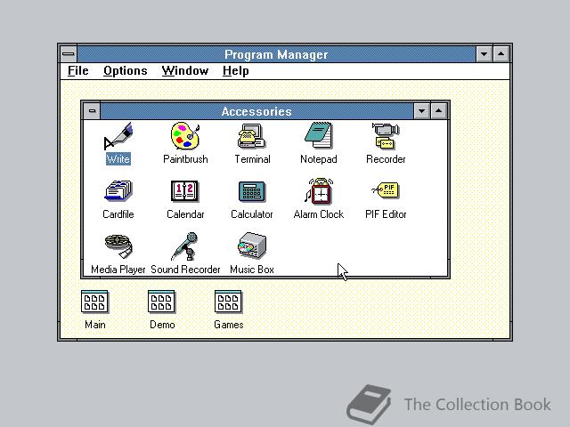Select the Alarm Clock icon
The image size is (570, 427).
tap(319, 190)
